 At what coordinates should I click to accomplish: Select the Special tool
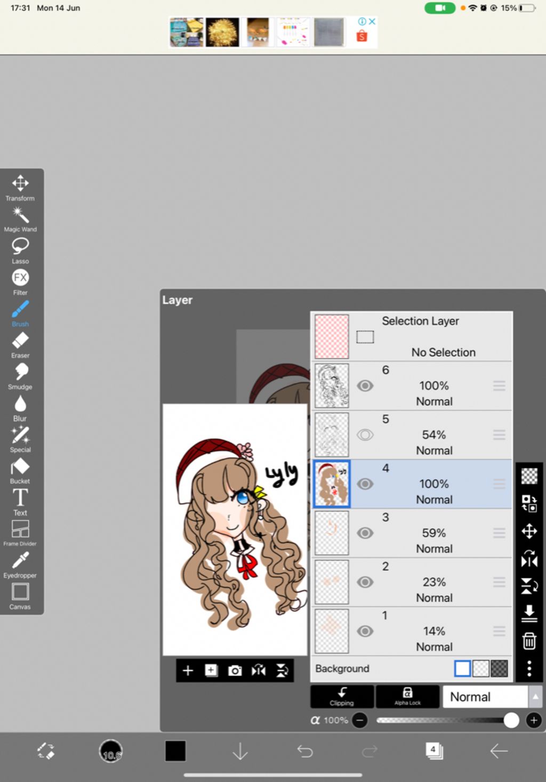click(20, 439)
